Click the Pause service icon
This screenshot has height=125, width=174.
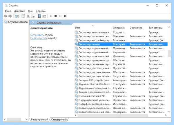pos(60,16)
